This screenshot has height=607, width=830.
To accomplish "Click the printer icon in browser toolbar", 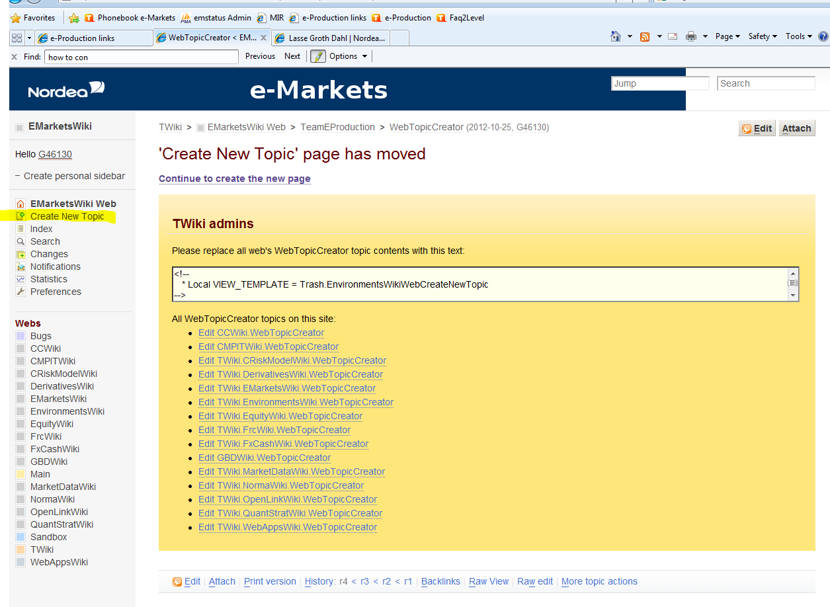I will [x=691, y=36].
